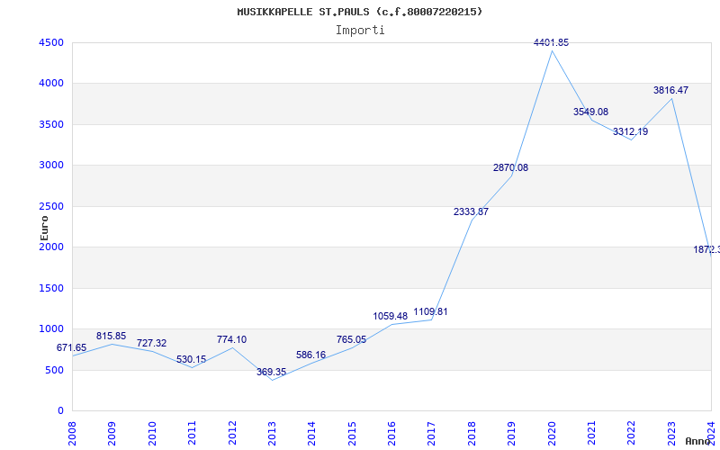
Task: Click the 2022 x-axis year label
Action: coord(632,434)
